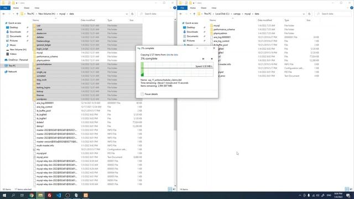The image size is (354, 199).
Task: Open Chrome from the taskbar
Action: coord(32,195)
